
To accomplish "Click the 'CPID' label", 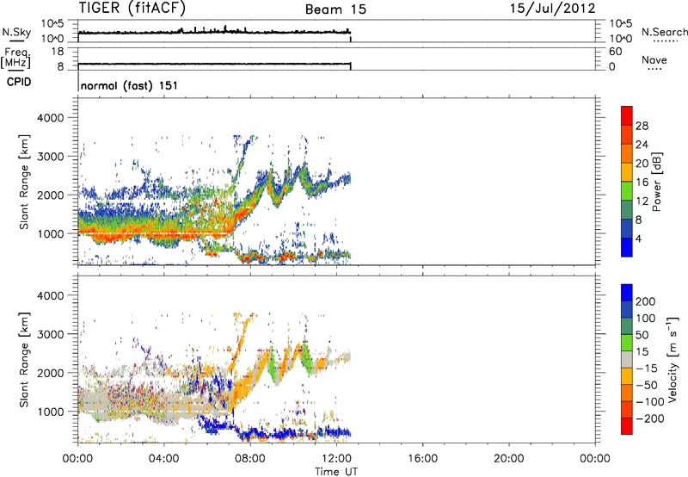I will click(x=19, y=82).
